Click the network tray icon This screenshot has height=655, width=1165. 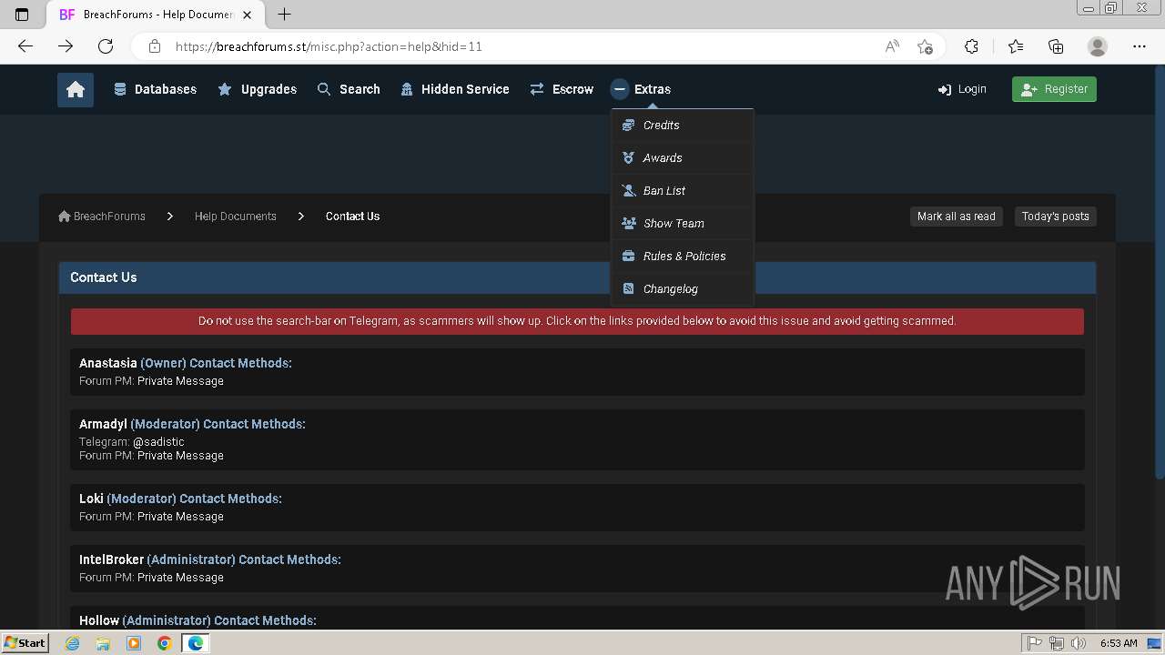coord(1057,643)
